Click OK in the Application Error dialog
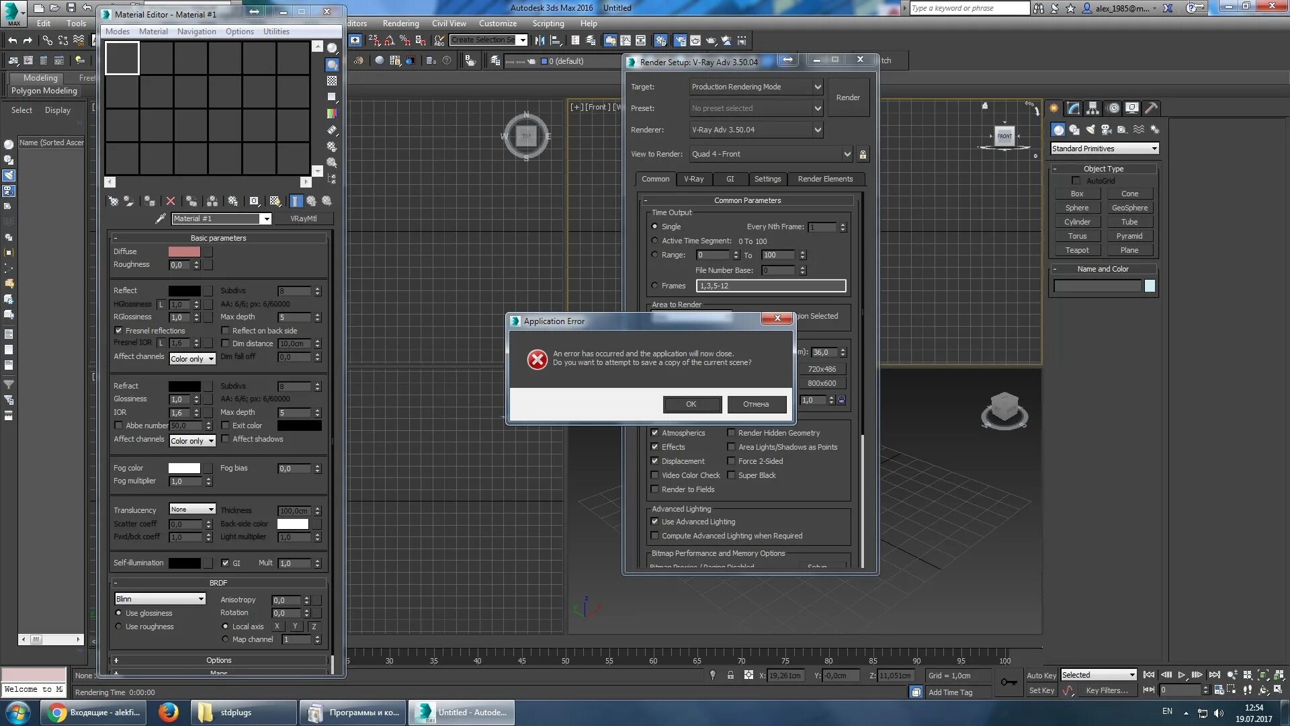 692,404
